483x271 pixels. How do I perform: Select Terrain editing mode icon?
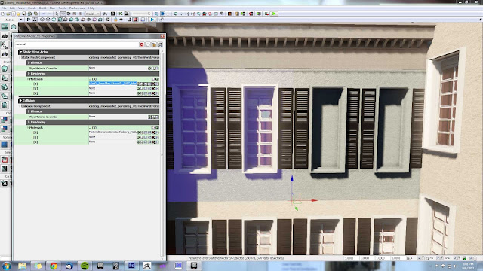5,36
